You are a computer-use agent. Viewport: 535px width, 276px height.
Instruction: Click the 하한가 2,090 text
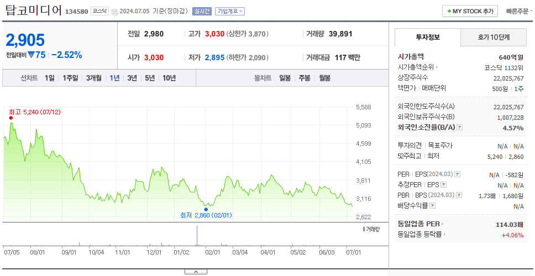(x=248, y=57)
